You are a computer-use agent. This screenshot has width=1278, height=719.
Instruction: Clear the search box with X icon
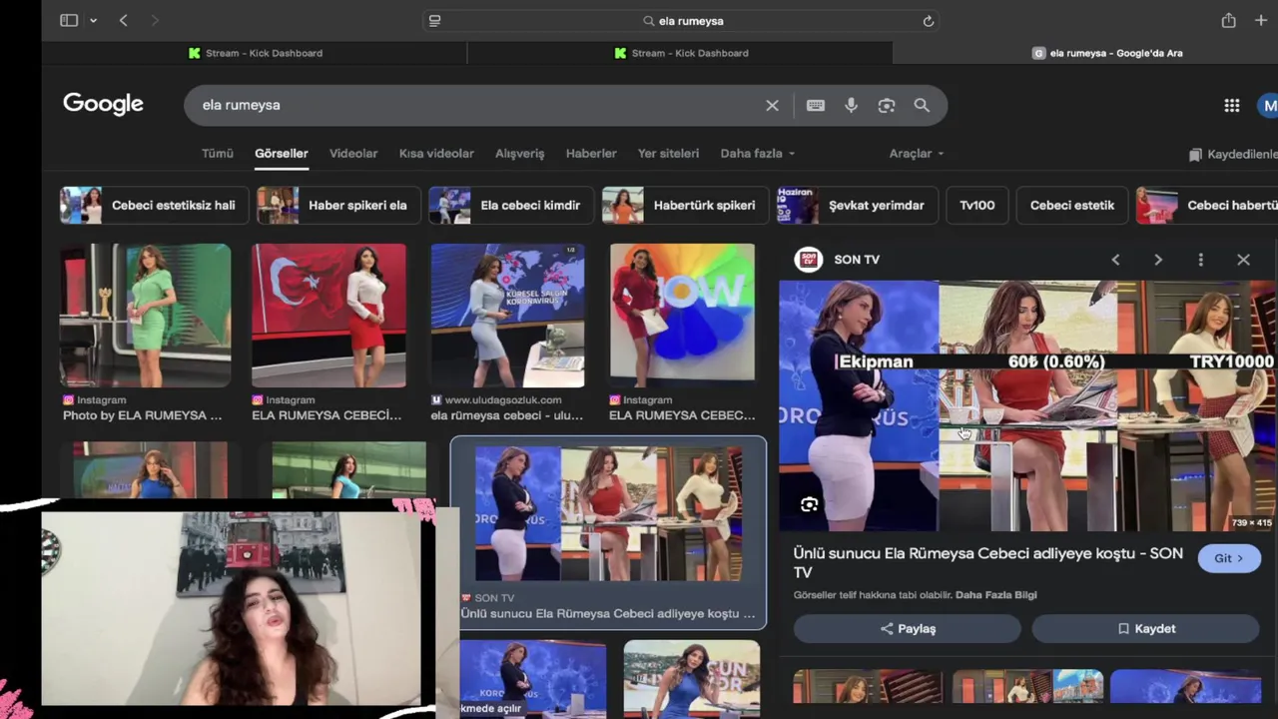[x=772, y=105]
